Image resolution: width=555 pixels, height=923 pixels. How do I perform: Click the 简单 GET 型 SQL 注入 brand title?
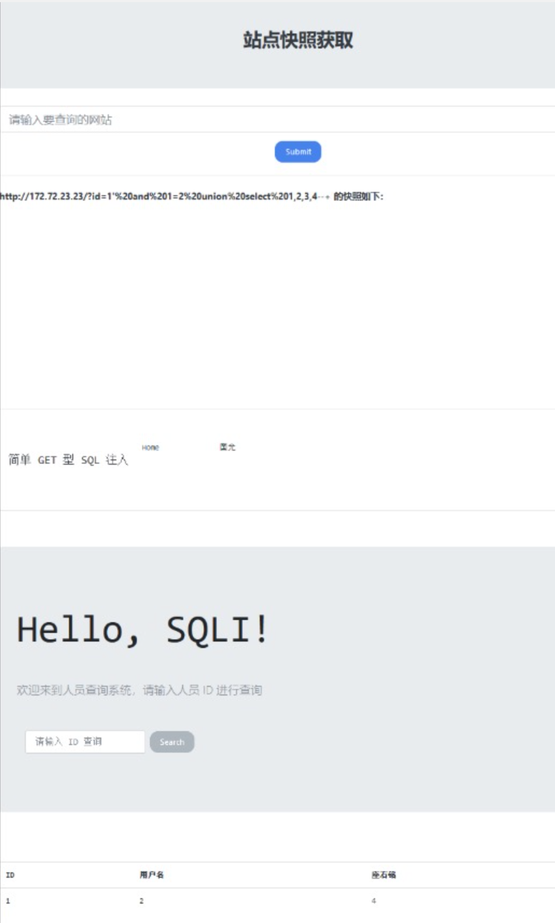point(68,460)
